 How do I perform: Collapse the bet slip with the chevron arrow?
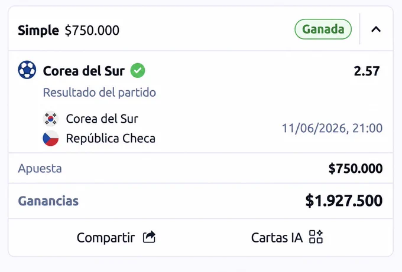(x=376, y=30)
